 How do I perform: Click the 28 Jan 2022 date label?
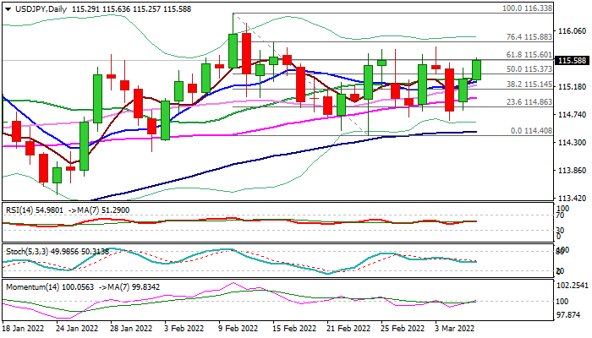[x=132, y=329]
